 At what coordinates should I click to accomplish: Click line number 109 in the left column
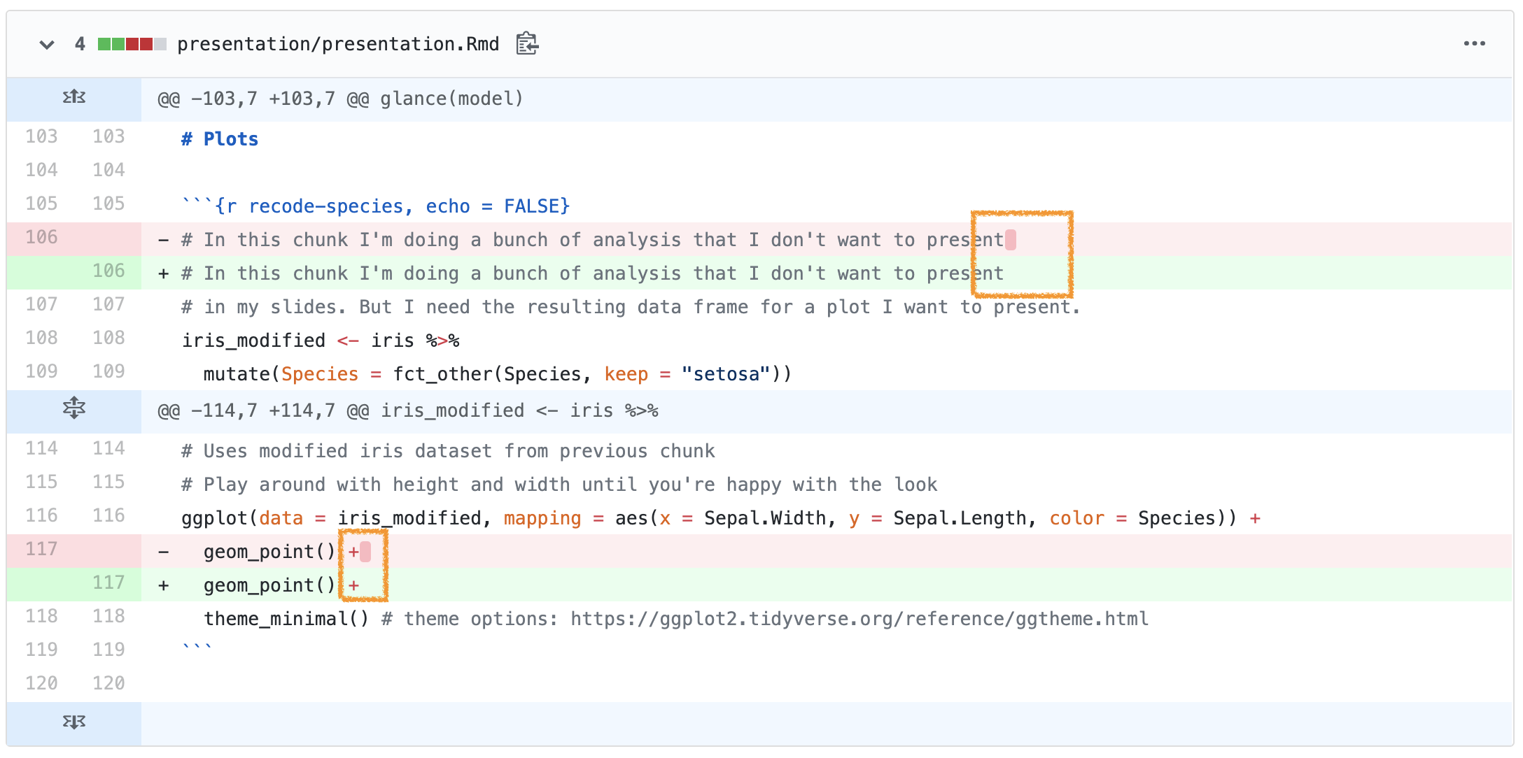point(41,371)
